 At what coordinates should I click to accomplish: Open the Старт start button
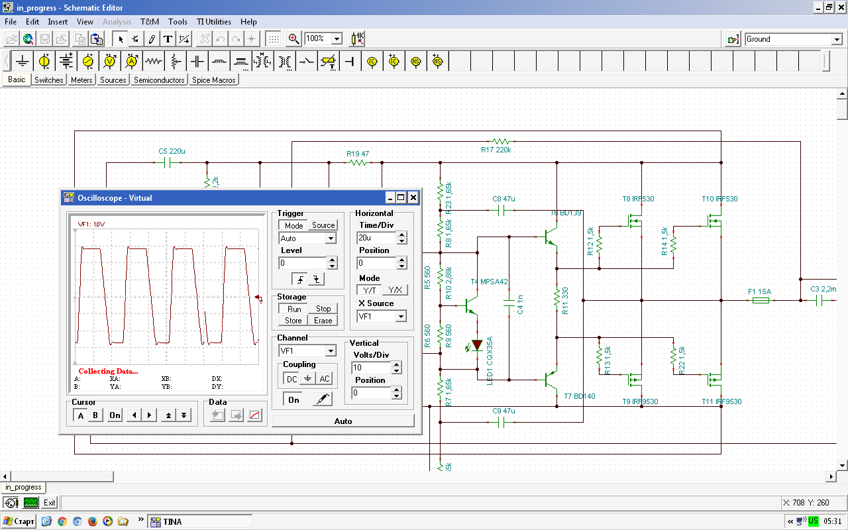pos(19,521)
